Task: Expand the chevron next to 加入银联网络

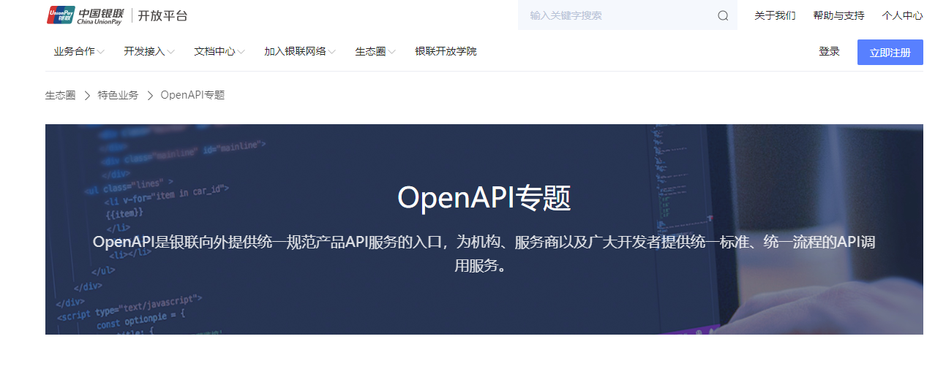Action: point(332,52)
